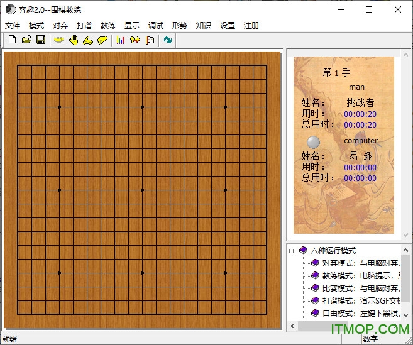Open the 知识 menu
Image resolution: width=413 pixels, height=345 pixels.
(204, 26)
